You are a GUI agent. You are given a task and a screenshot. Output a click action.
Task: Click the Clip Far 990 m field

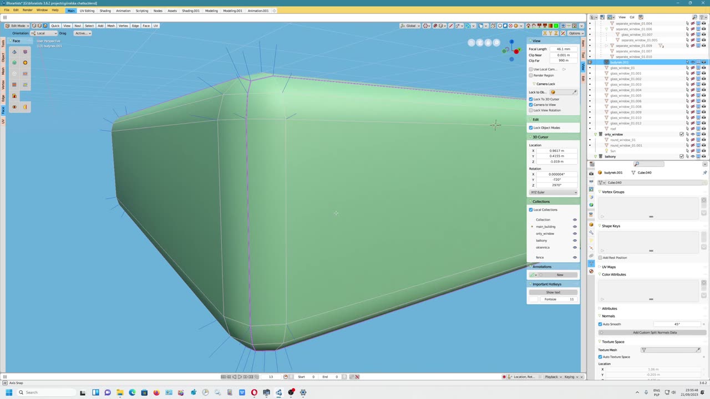click(564, 60)
